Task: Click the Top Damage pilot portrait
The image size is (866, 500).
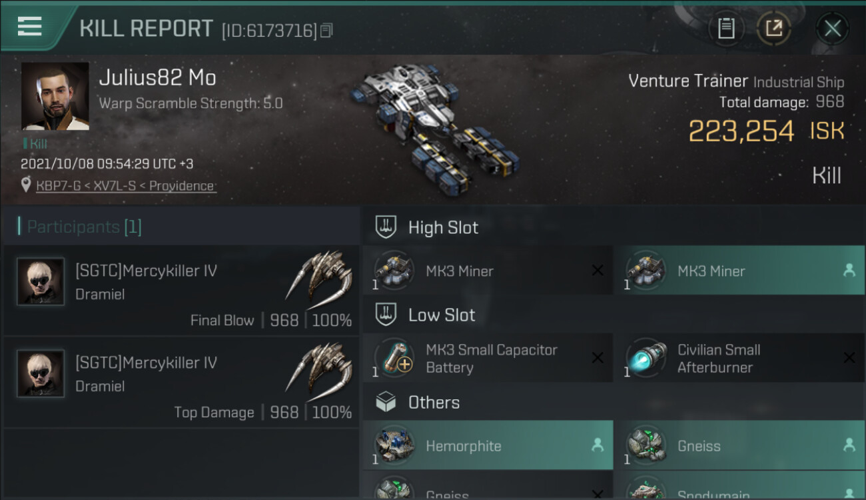Action: (41, 374)
